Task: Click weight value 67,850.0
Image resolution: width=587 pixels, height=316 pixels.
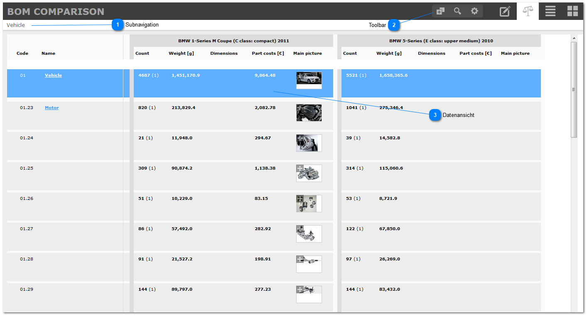Action: click(390, 228)
